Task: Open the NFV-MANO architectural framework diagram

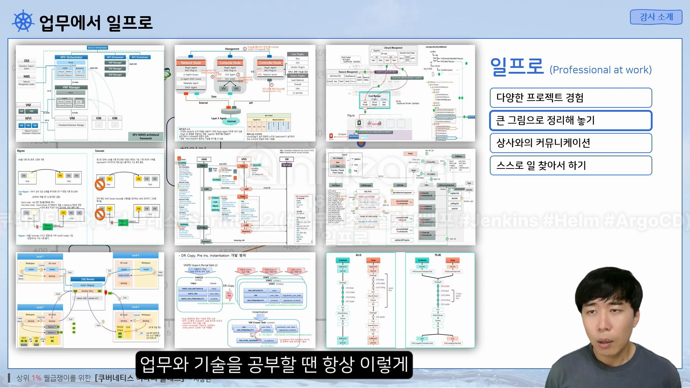Action: click(90, 93)
